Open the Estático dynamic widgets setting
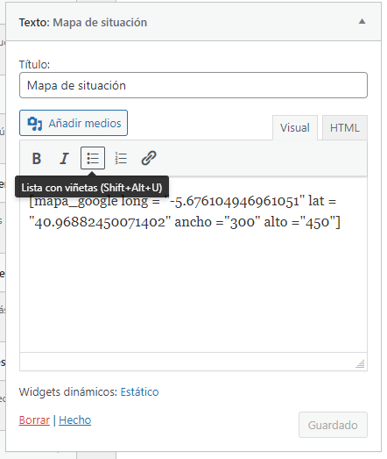Screen dimensions: 387x459 coord(139,392)
